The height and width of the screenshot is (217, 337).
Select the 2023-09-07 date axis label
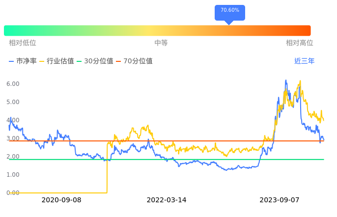point(279,200)
